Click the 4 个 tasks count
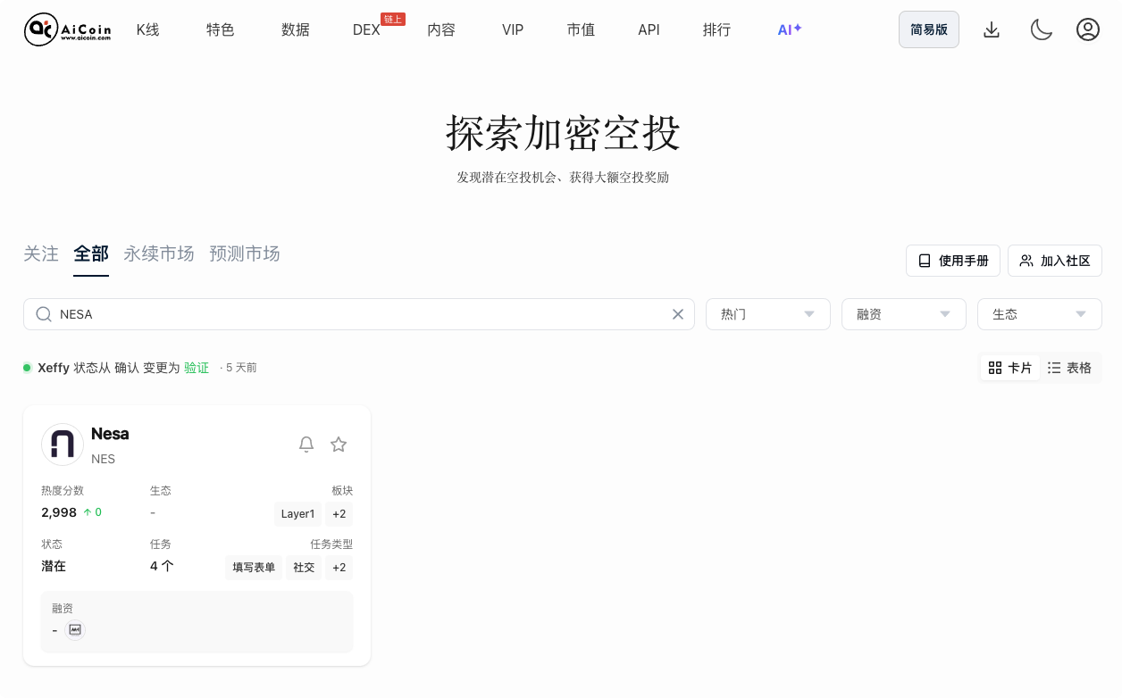This screenshot has height=698, width=1122. pos(162,566)
